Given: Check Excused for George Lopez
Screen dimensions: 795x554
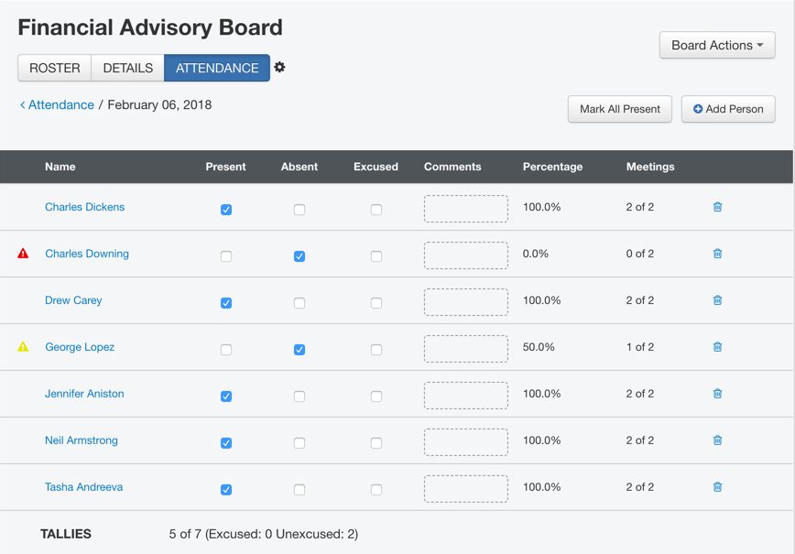Looking at the screenshot, I should pos(376,349).
